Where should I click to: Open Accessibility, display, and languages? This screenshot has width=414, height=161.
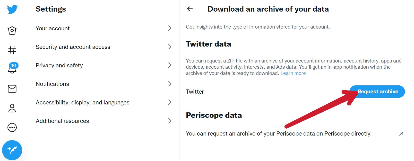tap(103, 102)
